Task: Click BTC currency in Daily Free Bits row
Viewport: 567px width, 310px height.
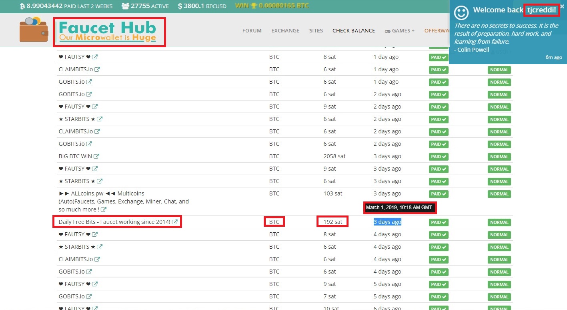Action: click(x=274, y=222)
